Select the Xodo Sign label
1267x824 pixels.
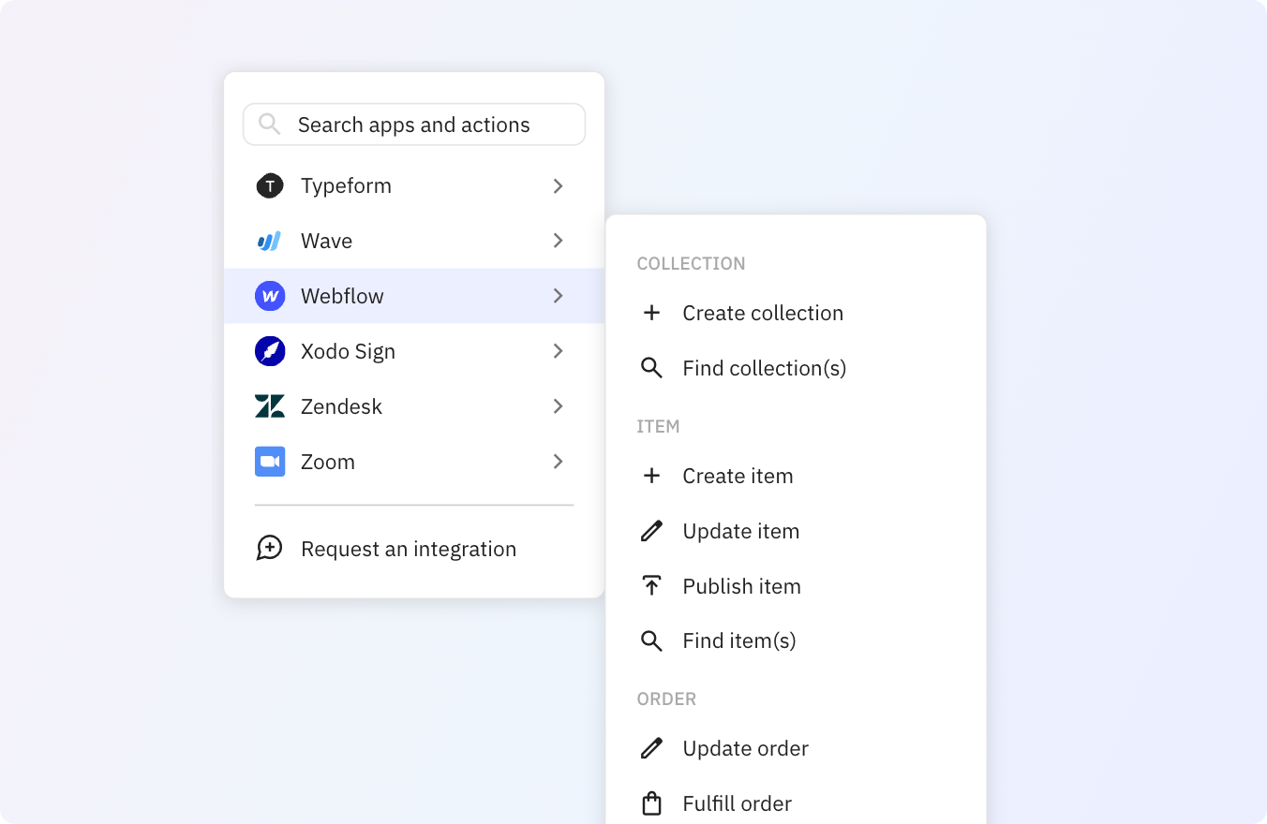click(348, 351)
